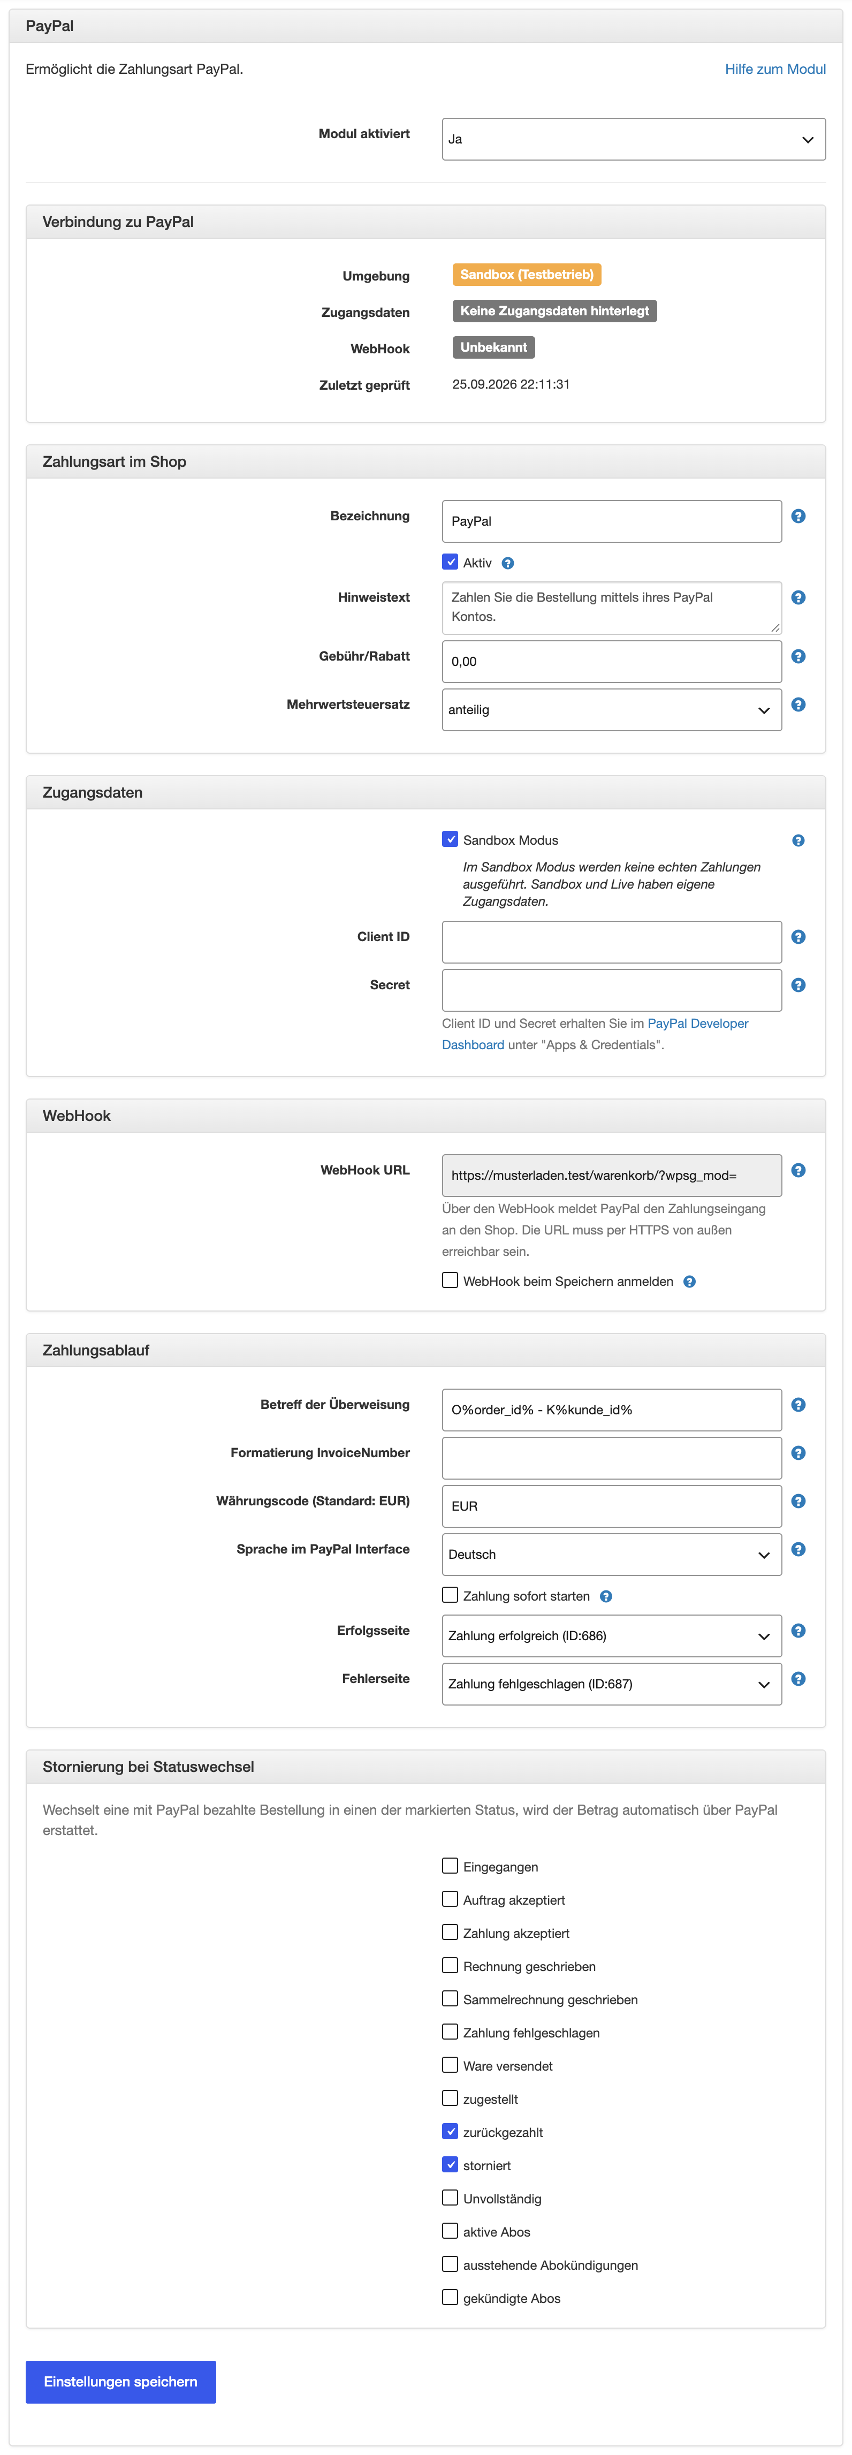852x2455 pixels.
Task: Uncheck the zurückgezahlt status checkbox
Action: pyautogui.click(x=450, y=2131)
